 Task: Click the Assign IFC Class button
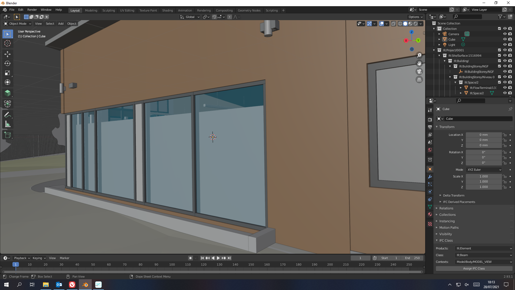(474, 269)
